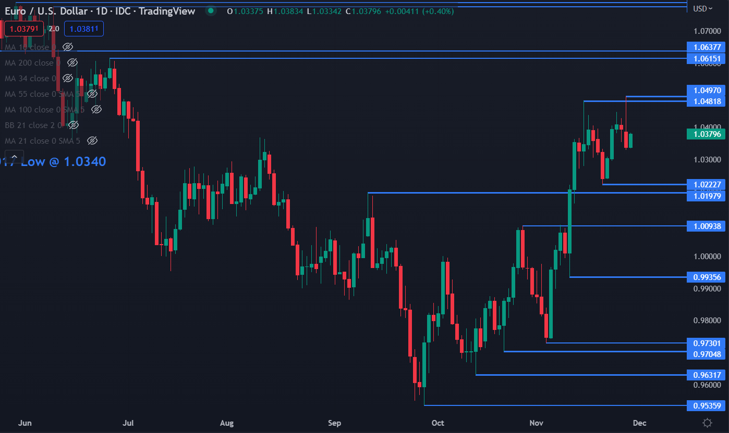Toggle visibility of MA 34 close indicator

(x=67, y=78)
